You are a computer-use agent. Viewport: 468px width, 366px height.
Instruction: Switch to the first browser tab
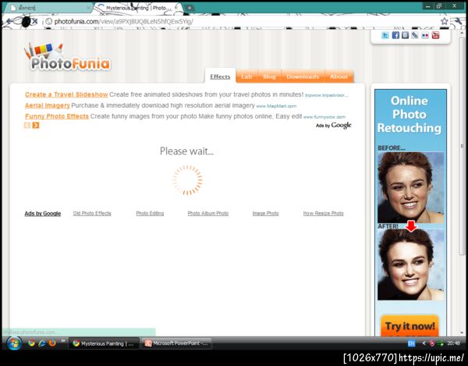(49, 8)
